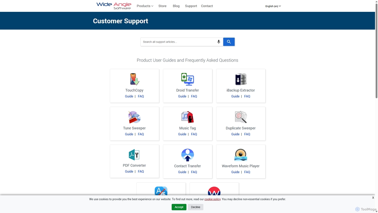Screen dimensions: 378x213
Task: Click the microphone voice search icon
Action: 219,42
